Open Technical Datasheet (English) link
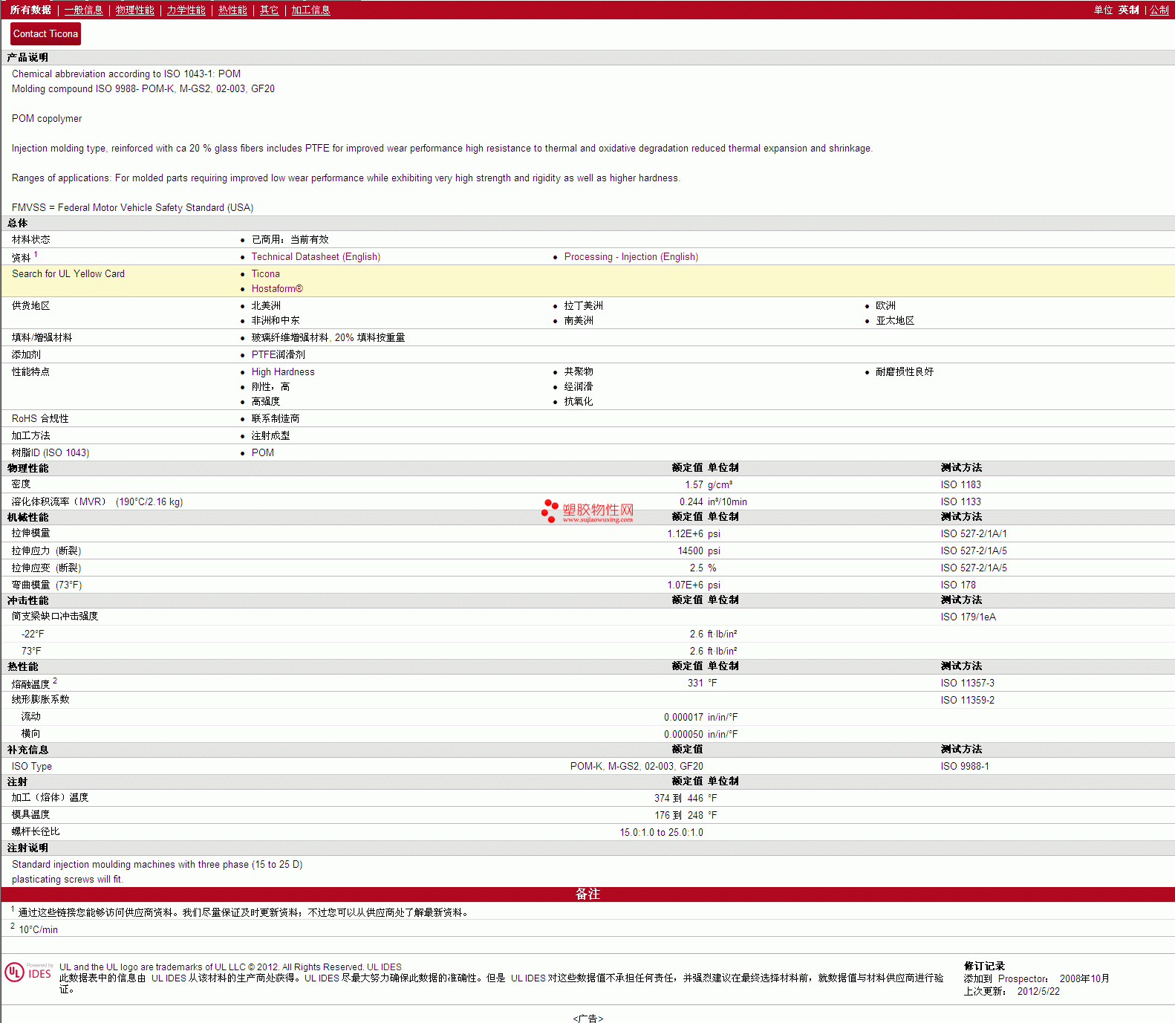Image resolution: width=1175 pixels, height=1023 pixels. (316, 256)
